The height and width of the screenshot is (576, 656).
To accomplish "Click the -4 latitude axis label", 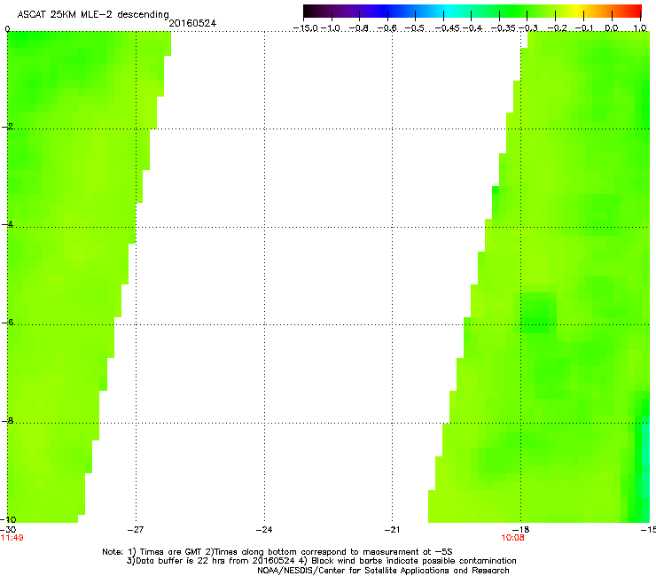I will (7, 224).
